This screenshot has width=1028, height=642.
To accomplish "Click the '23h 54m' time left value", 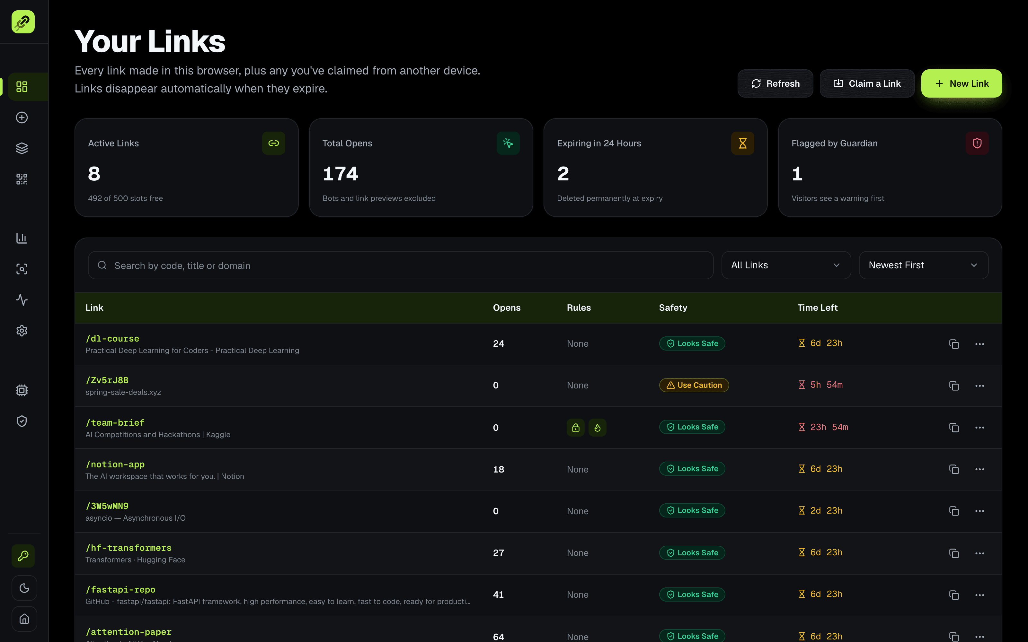I will 829,427.
